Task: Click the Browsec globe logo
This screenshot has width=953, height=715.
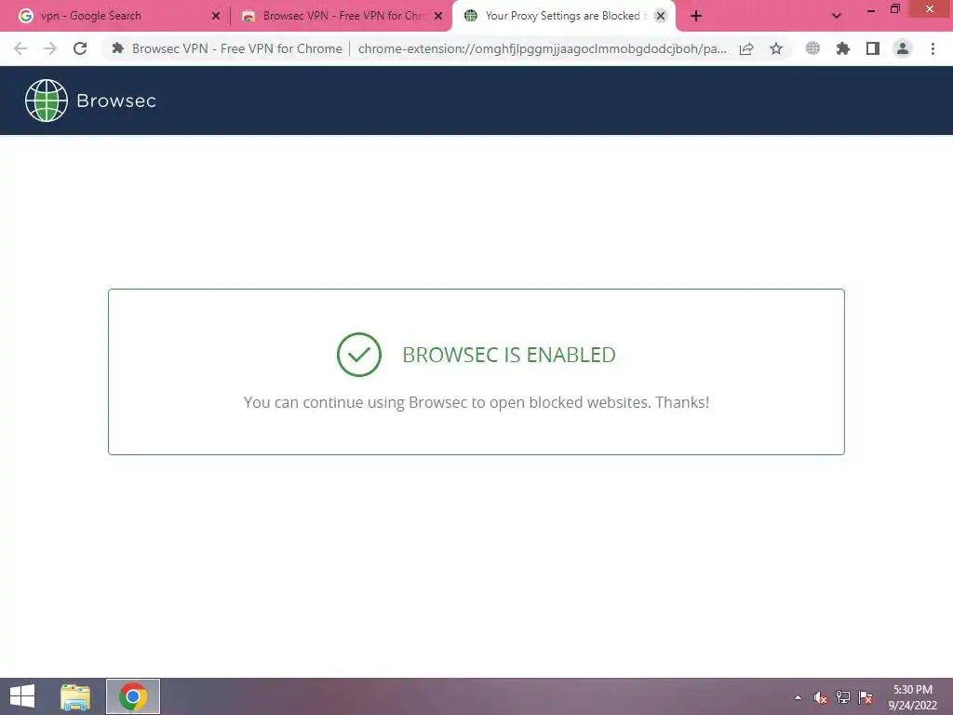Action: tap(47, 101)
